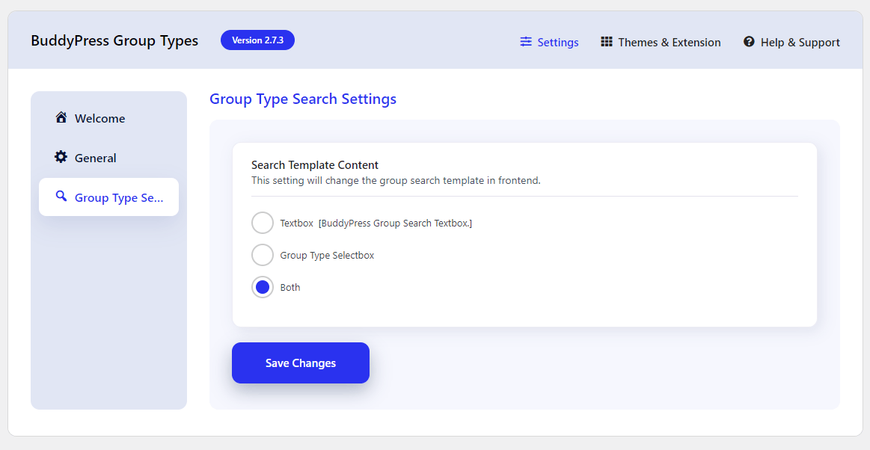Click the Welcome home icon
The width and height of the screenshot is (870, 450).
point(61,117)
